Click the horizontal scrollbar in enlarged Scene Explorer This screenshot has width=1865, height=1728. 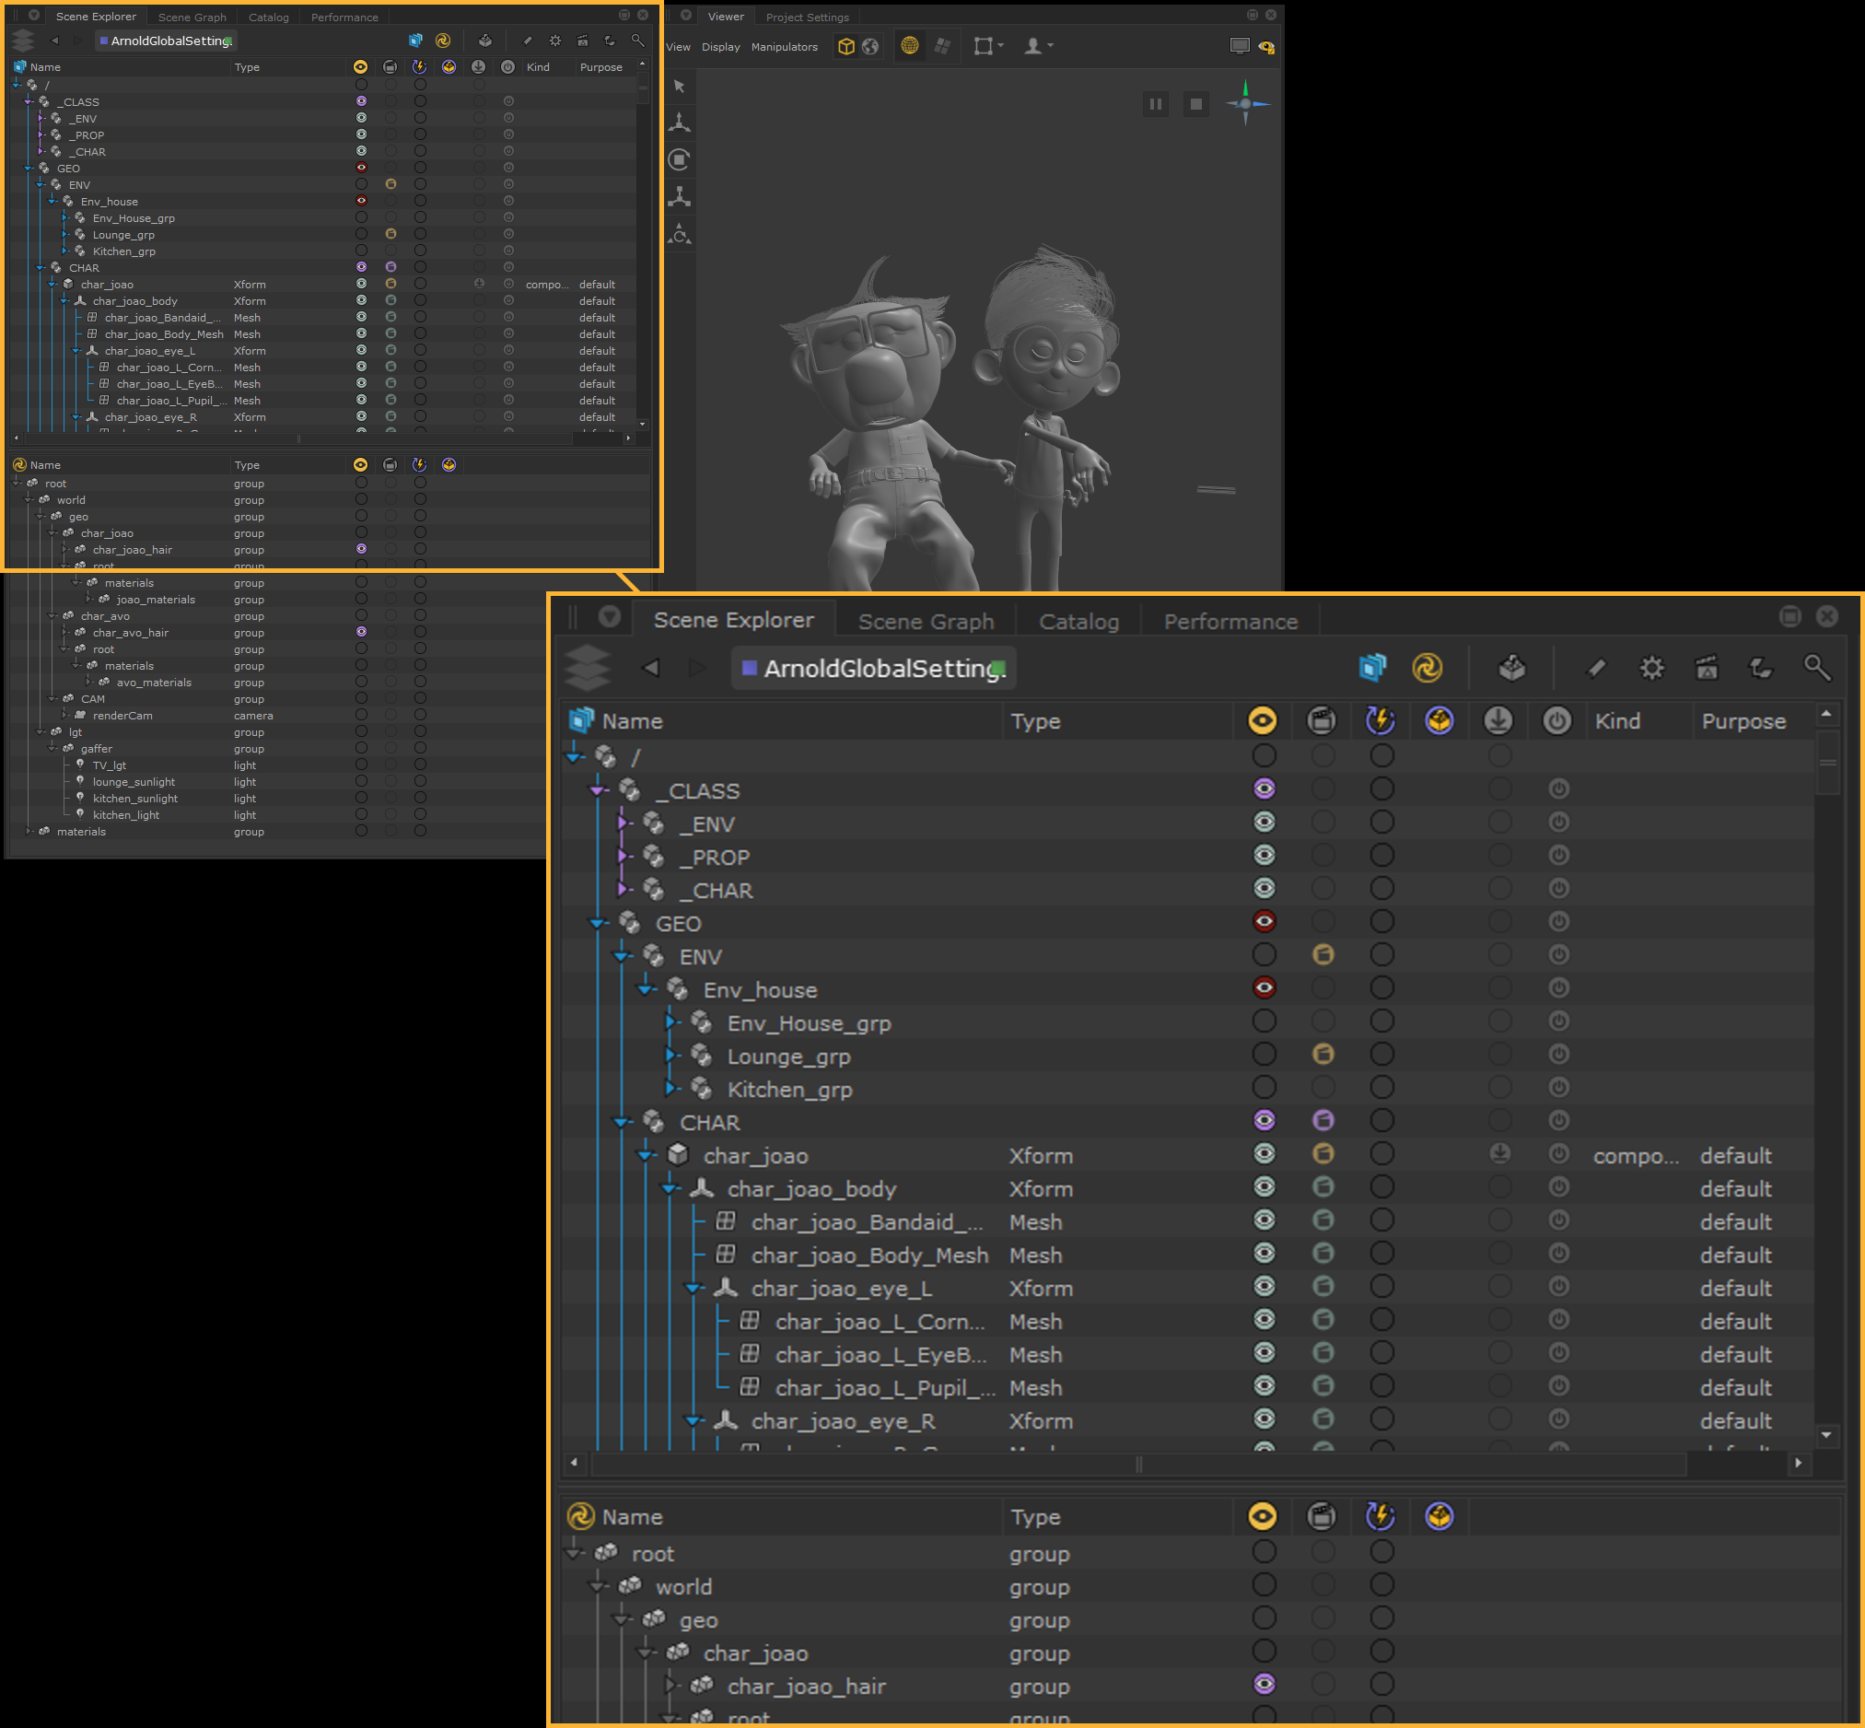[1137, 1464]
